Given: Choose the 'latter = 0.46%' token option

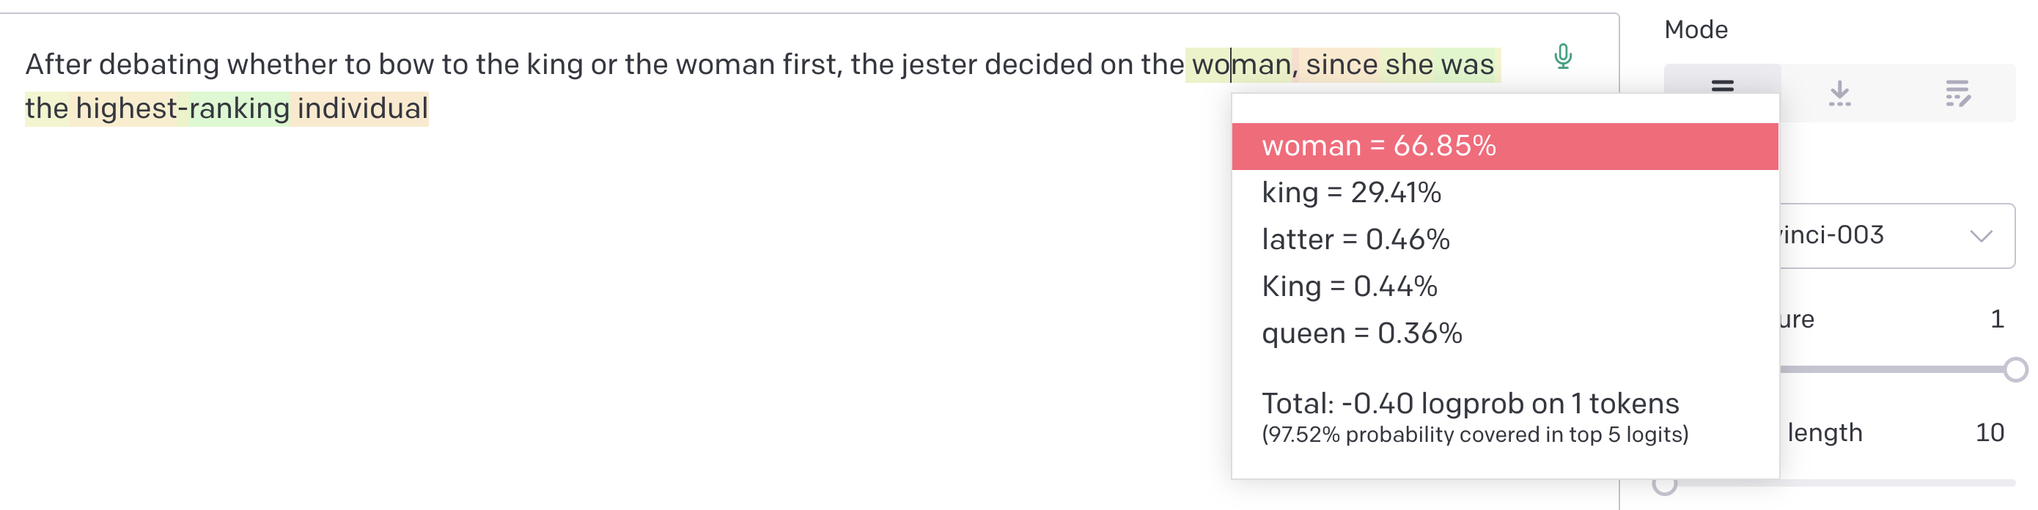Looking at the screenshot, I should click(1505, 240).
